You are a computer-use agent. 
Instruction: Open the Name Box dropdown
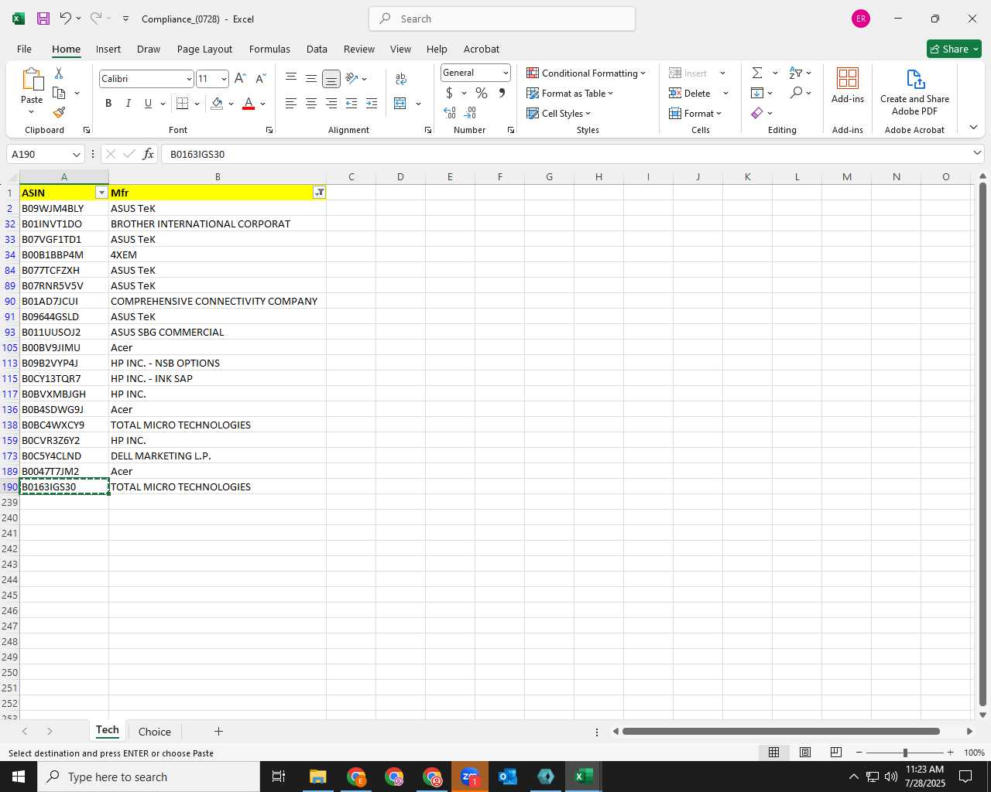(x=76, y=154)
